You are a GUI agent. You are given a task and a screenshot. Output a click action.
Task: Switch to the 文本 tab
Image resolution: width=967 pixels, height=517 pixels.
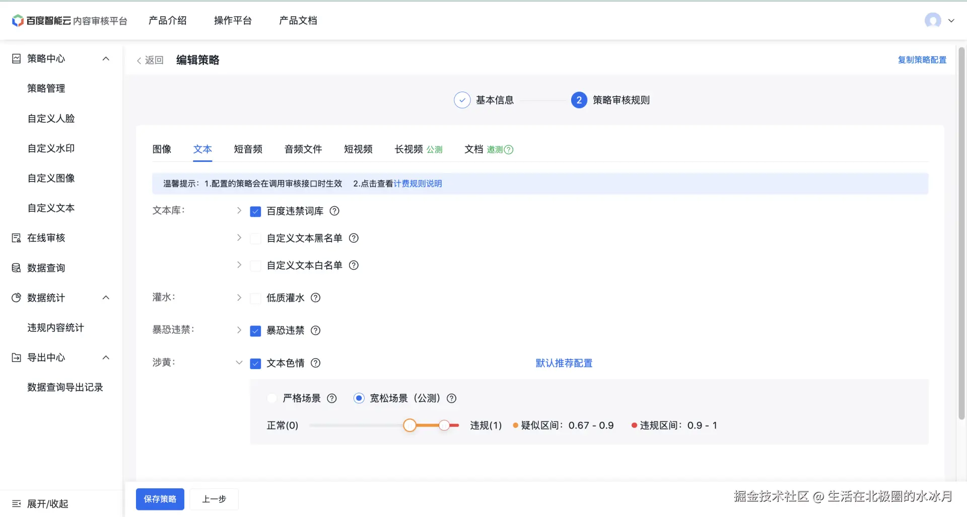tap(202, 149)
